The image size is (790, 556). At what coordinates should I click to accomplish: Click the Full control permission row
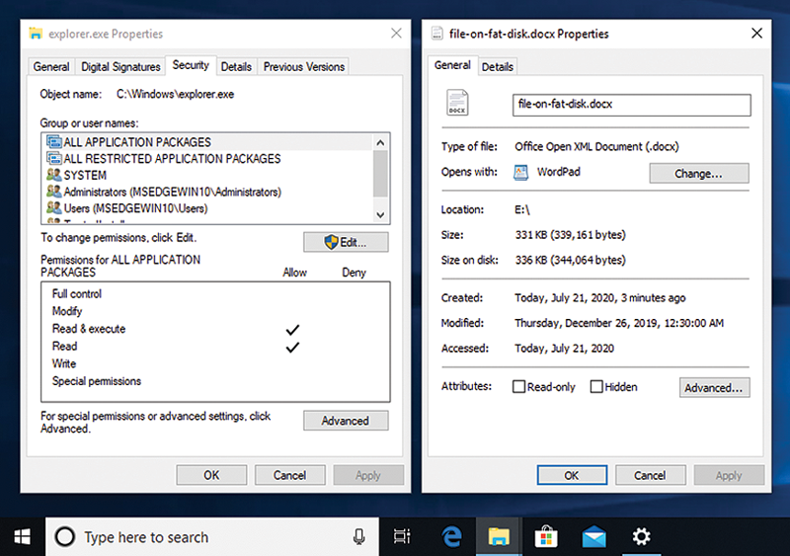click(x=215, y=293)
